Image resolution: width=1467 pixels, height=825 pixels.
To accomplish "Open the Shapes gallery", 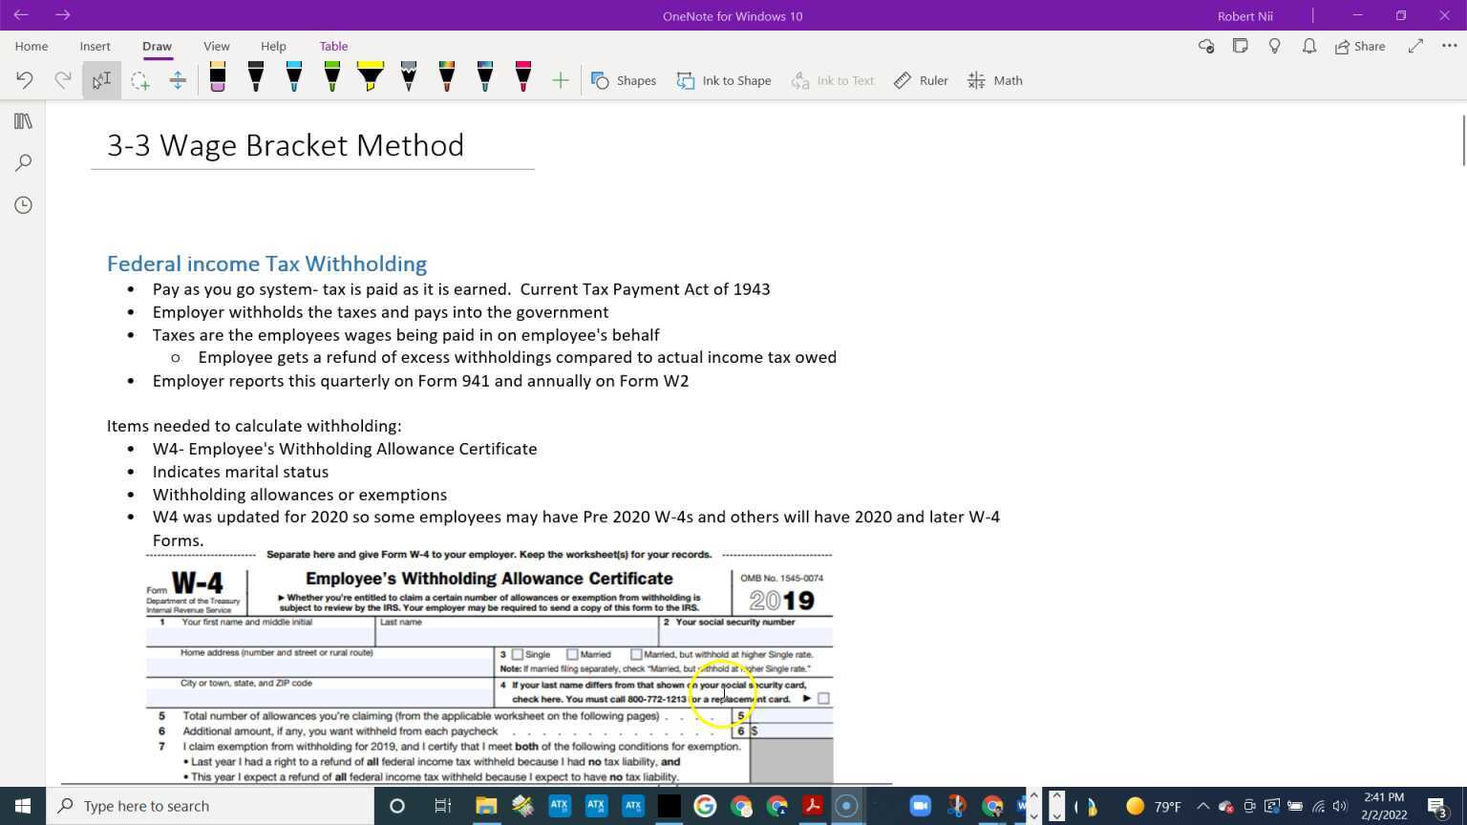I will (x=624, y=80).
